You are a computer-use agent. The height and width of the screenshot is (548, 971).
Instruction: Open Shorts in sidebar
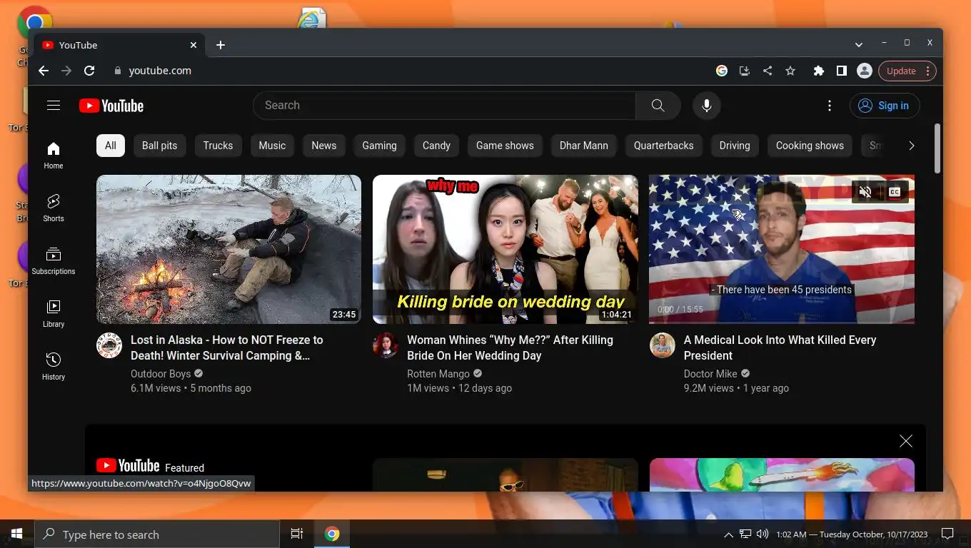pyautogui.click(x=54, y=208)
